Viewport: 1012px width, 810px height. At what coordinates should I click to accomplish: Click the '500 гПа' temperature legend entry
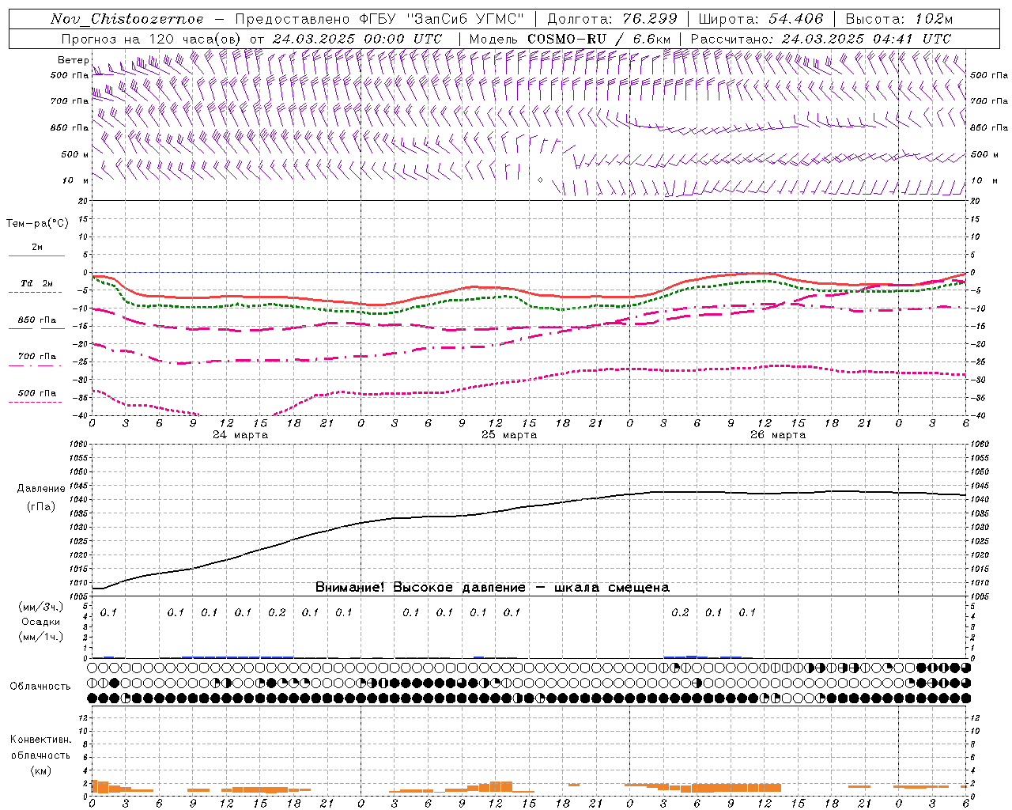tap(36, 393)
